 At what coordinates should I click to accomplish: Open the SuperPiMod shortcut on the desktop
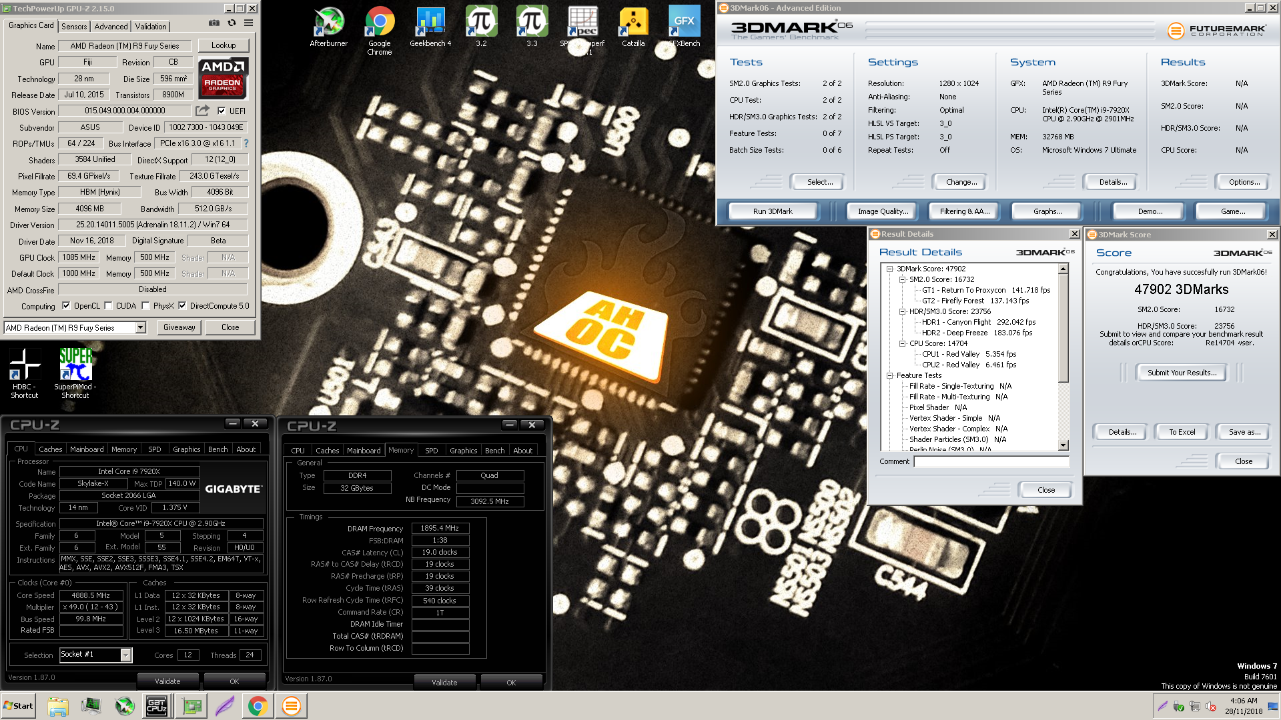click(x=75, y=373)
